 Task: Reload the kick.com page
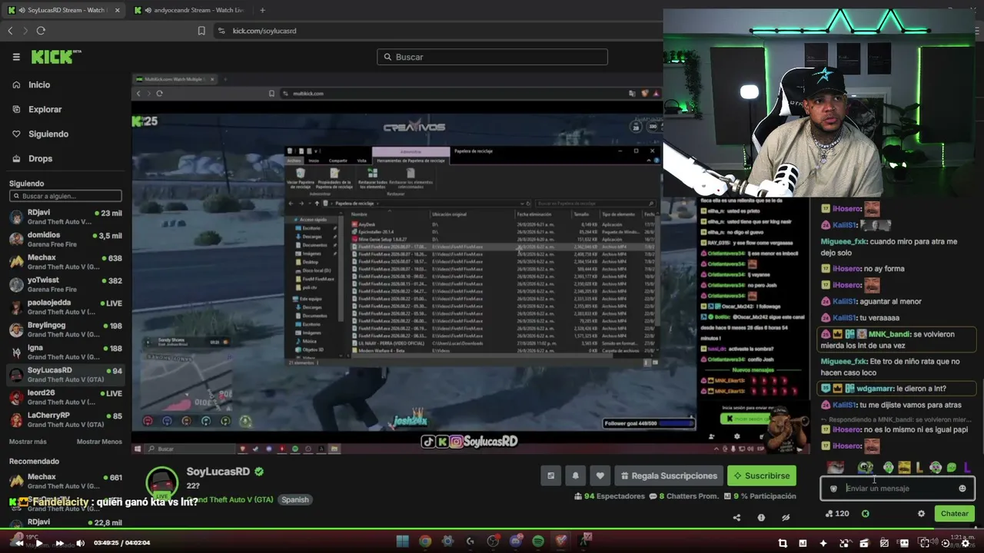(x=41, y=31)
